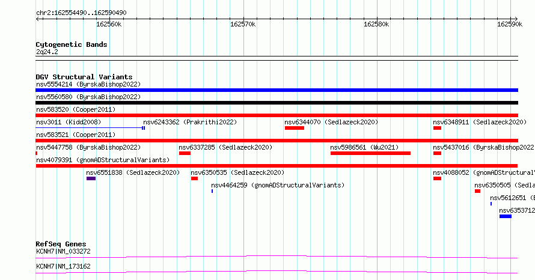Open the nsv5560580 (ByrskaBishop2022) label
This screenshot has width=535, height=280.
coord(88,97)
